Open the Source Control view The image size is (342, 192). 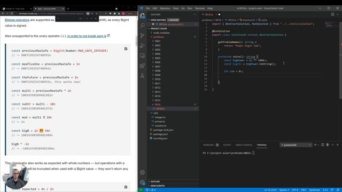click(143, 36)
